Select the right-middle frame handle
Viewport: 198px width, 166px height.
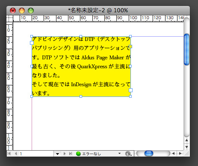[x=130, y=66]
